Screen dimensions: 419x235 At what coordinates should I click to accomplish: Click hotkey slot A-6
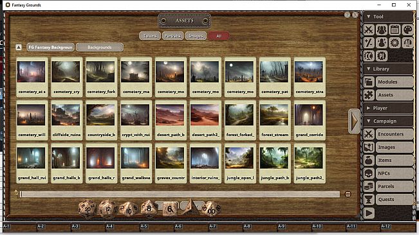[191, 227]
